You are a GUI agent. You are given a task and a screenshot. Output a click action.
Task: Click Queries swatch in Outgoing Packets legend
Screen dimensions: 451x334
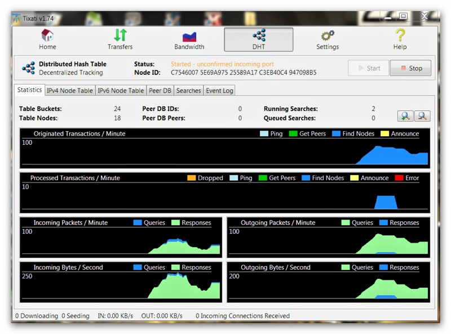(x=346, y=222)
